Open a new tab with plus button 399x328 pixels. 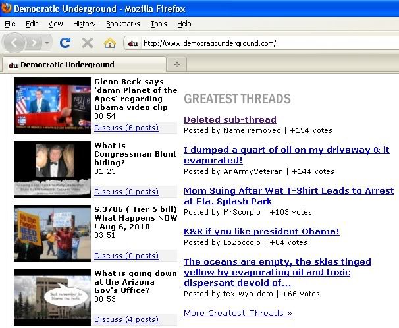(x=177, y=65)
